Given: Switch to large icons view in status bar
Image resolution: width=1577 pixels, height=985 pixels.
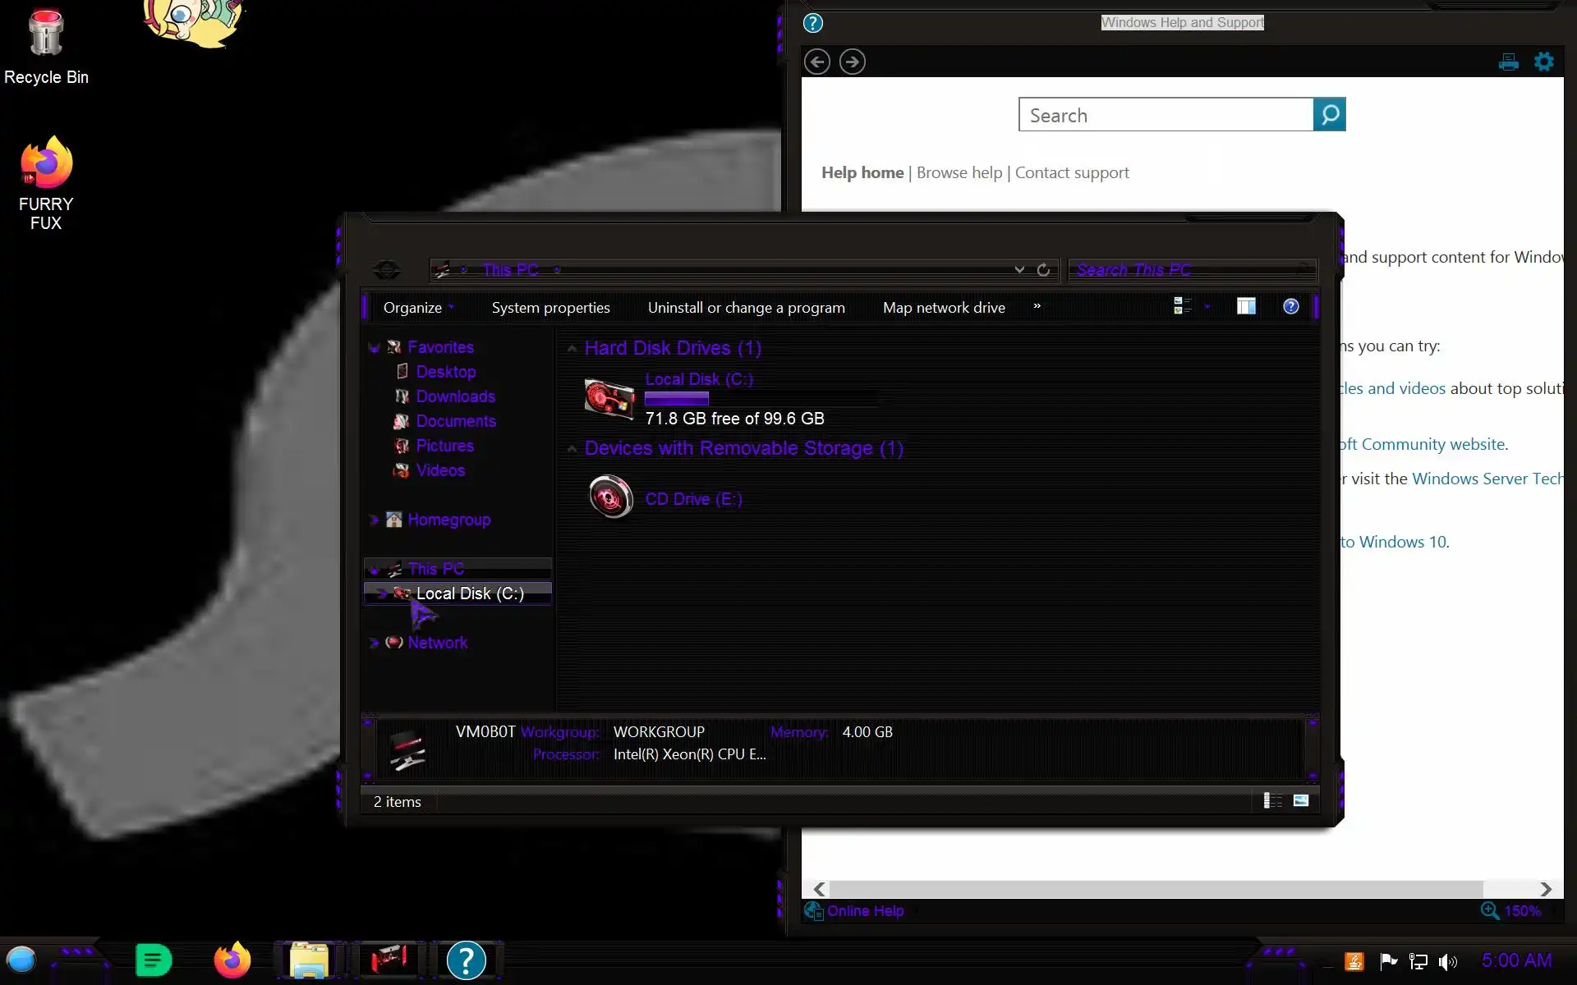Looking at the screenshot, I should (1301, 800).
